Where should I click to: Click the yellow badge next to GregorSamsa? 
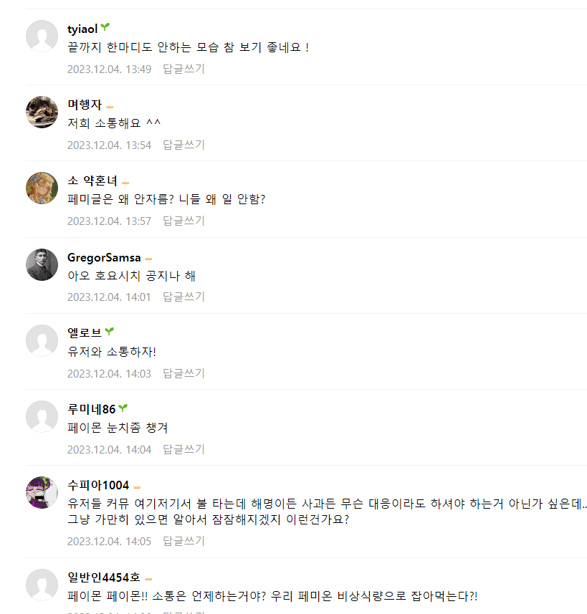coord(148,259)
